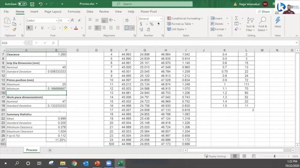
Task: Toggle Align Right text alignment
Action: pyautogui.click(x=104, y=28)
